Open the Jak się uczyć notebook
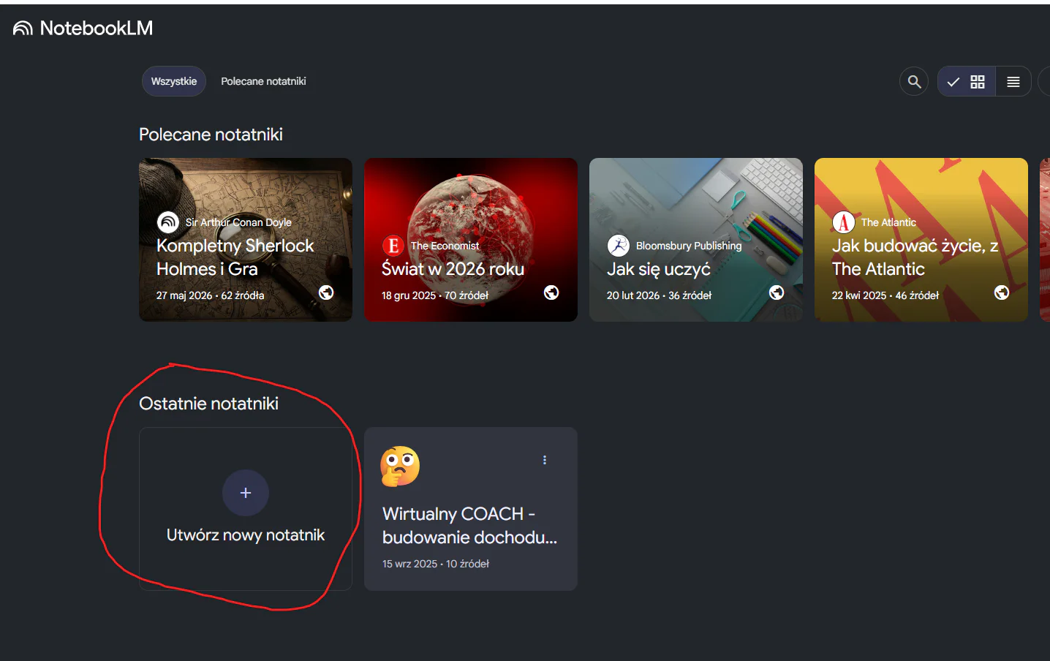 point(696,240)
